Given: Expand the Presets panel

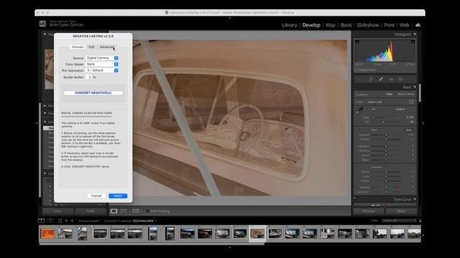Looking at the screenshot, I should [x=45, y=105].
